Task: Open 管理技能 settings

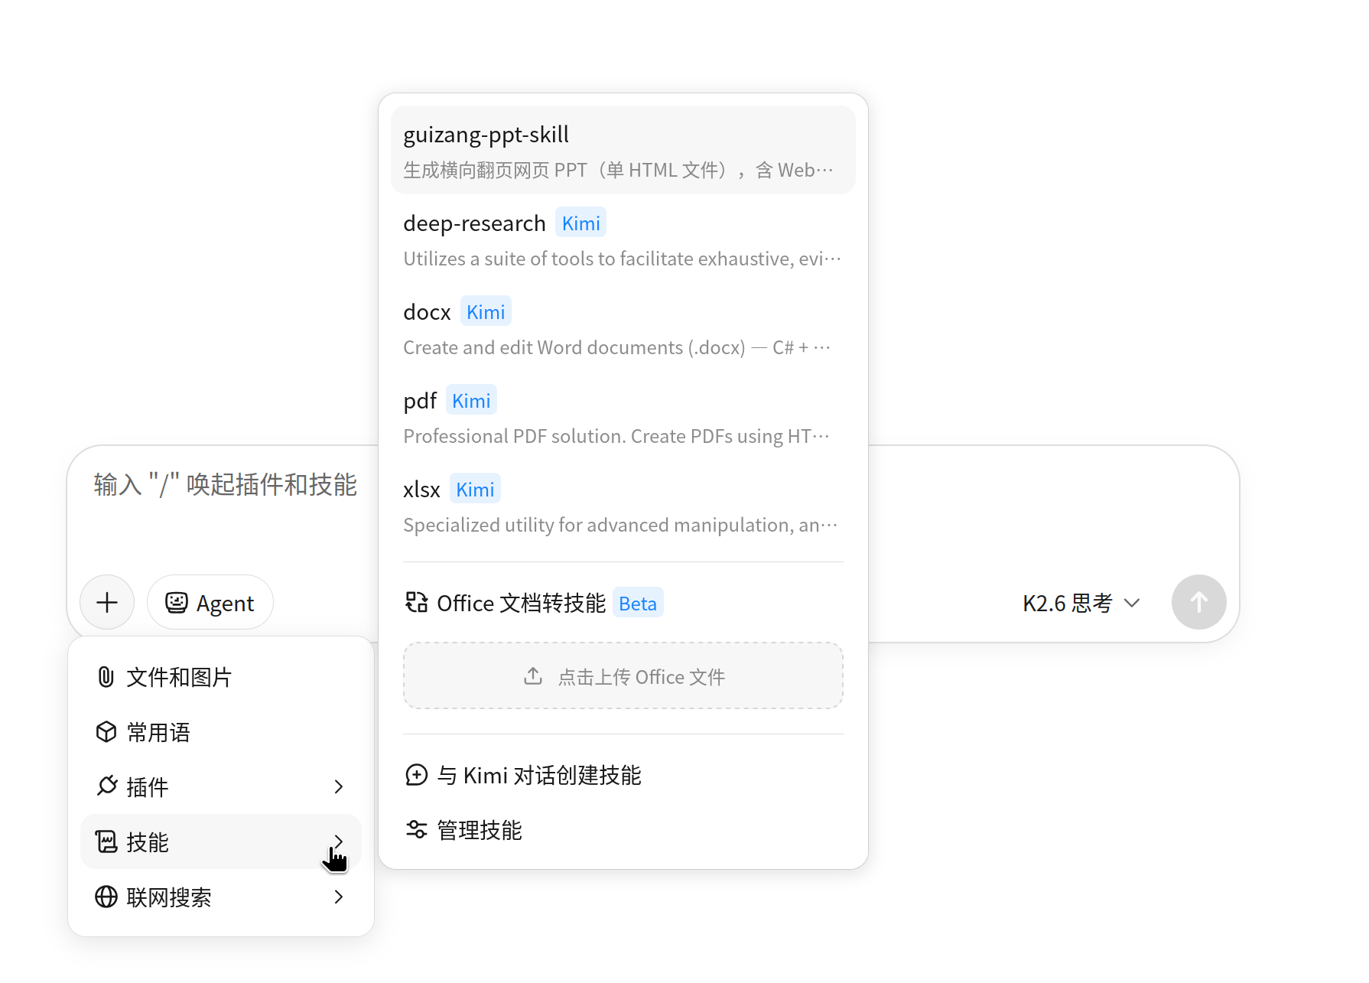Action: [x=623, y=830]
